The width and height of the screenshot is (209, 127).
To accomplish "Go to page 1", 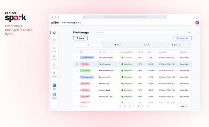I will [x=120, y=106].
